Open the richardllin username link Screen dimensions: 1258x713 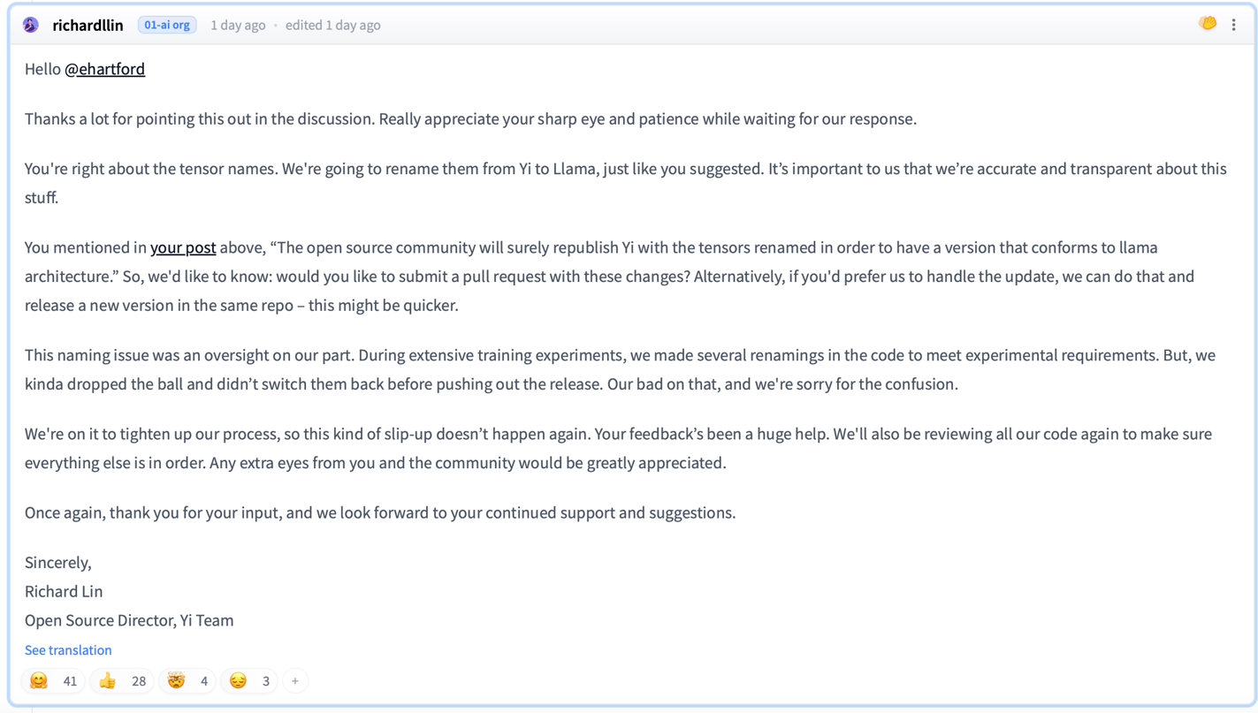tap(88, 25)
